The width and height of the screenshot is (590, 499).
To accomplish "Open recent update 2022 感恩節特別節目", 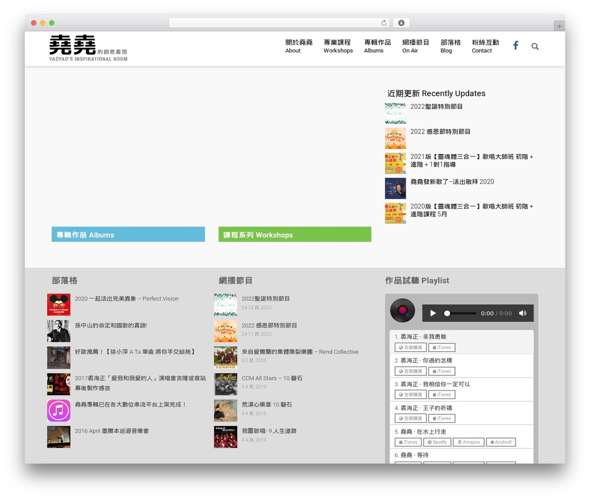I will pos(440,132).
